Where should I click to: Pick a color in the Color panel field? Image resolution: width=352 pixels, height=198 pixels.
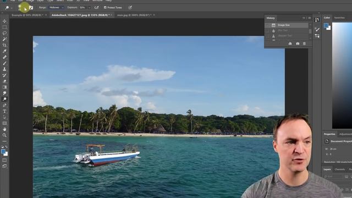pos(342,75)
